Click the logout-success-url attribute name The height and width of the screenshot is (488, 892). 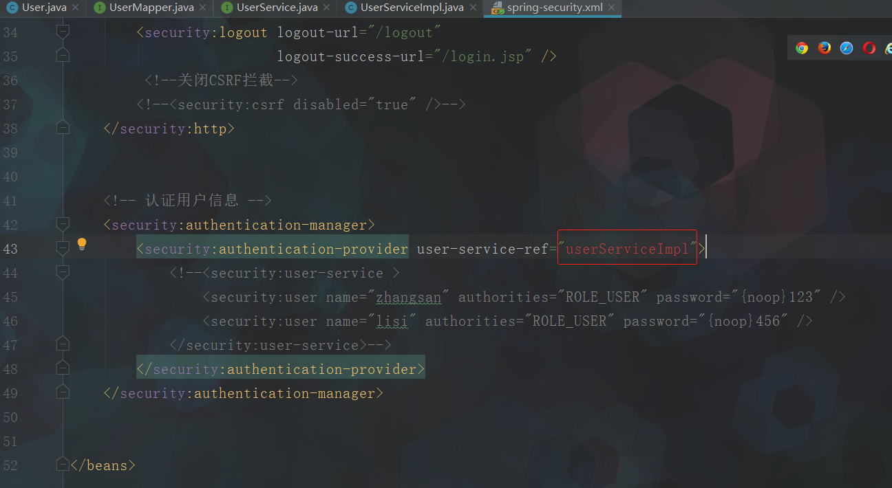click(x=351, y=56)
